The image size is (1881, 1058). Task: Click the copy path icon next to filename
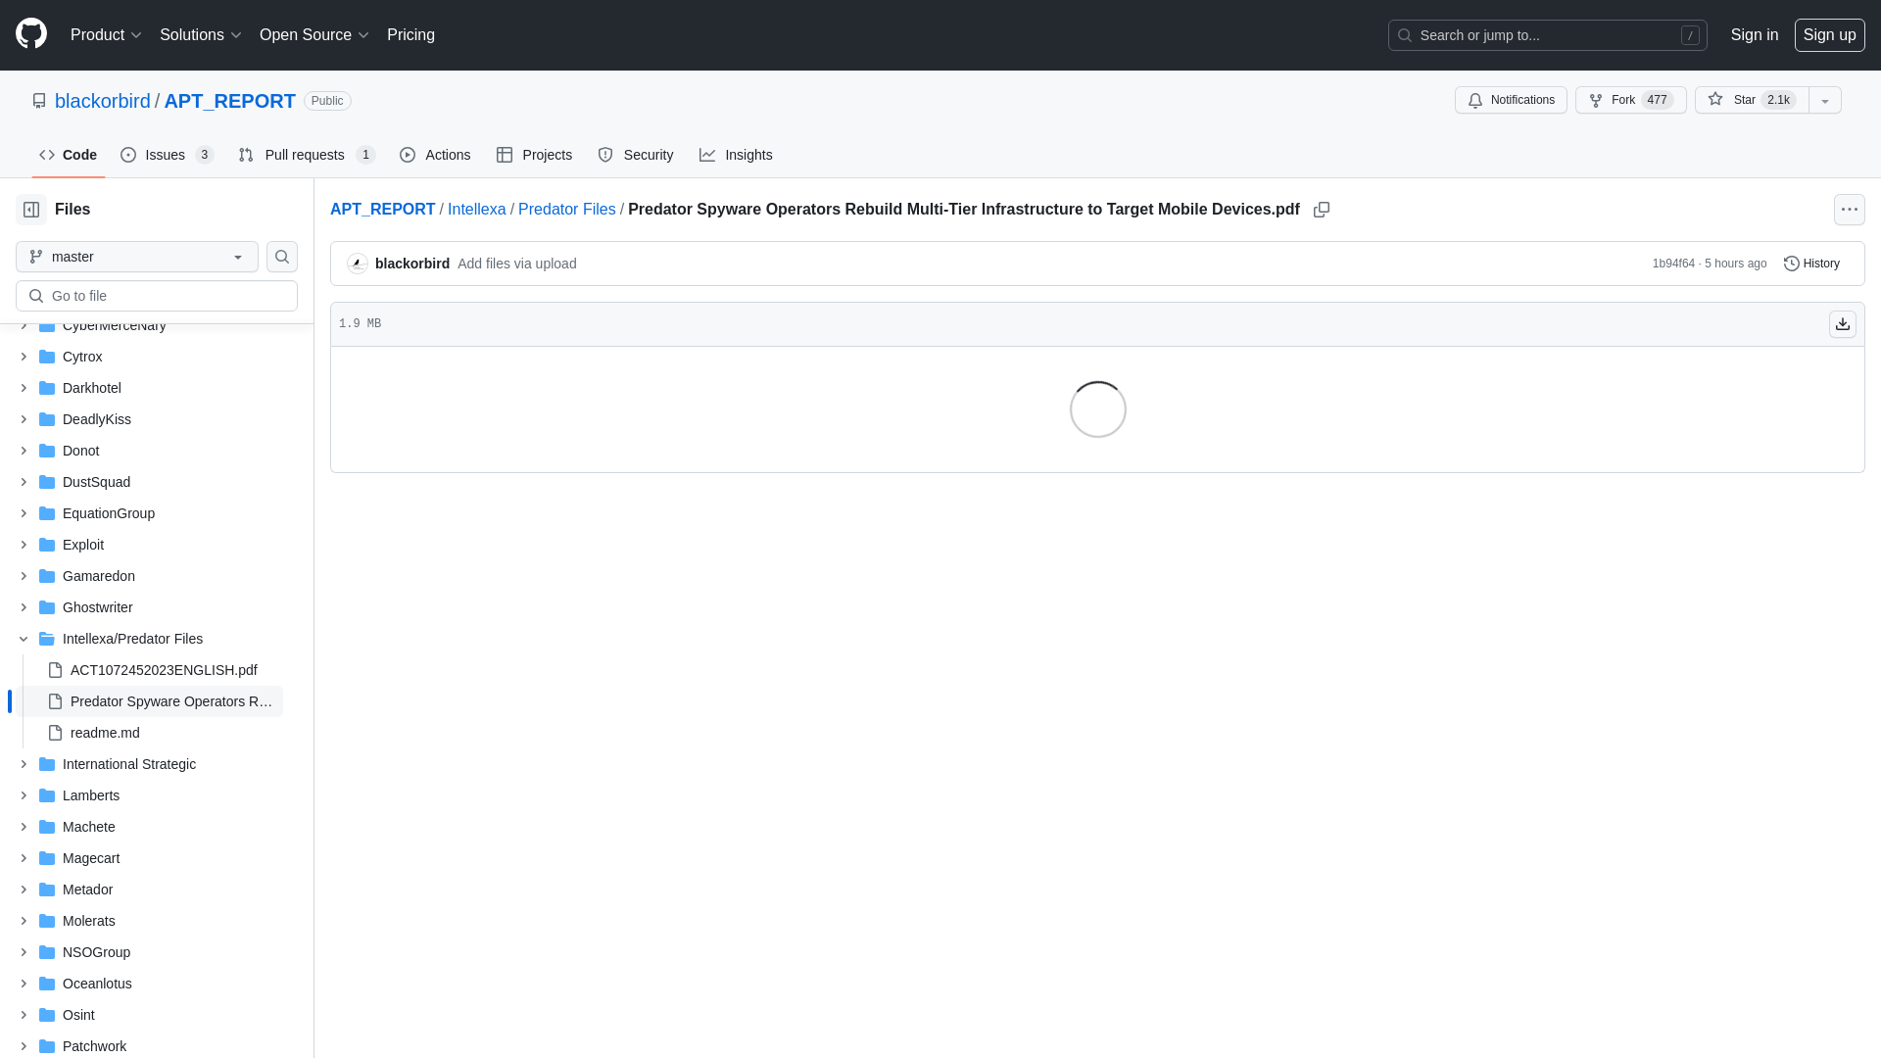point(1321,210)
